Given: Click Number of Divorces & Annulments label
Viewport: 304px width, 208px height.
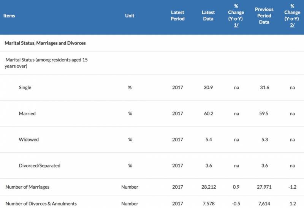Looking at the screenshot, I should click(41, 203).
